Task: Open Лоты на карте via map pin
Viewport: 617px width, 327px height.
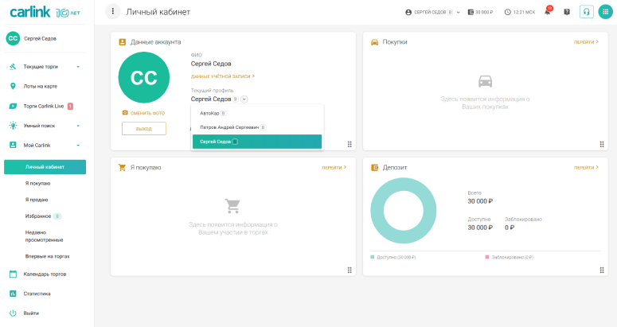Action: (13, 86)
